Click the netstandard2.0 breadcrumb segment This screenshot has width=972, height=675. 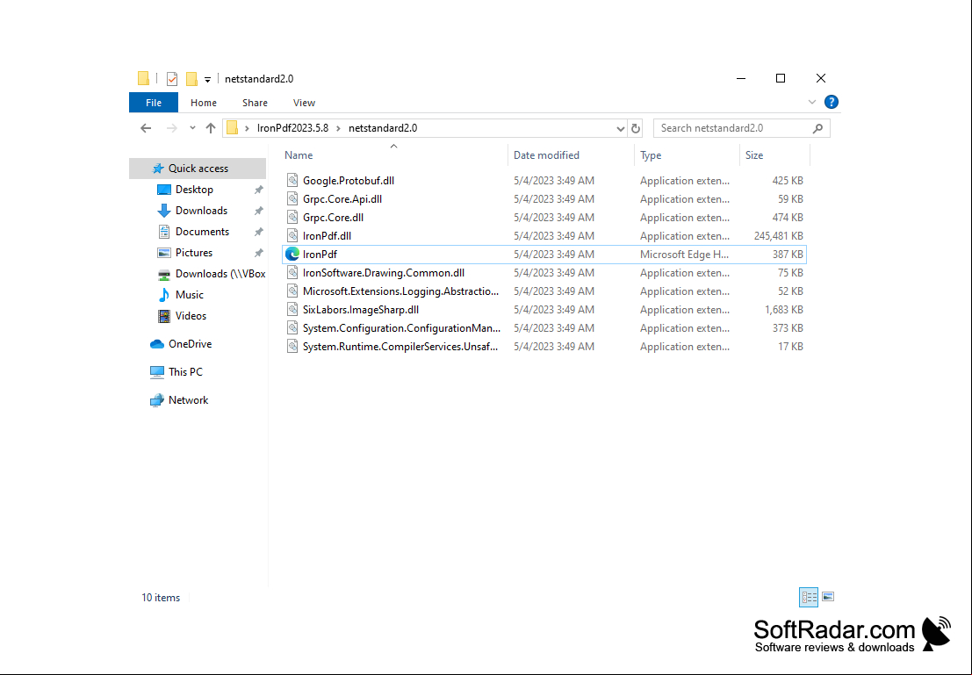click(x=383, y=128)
